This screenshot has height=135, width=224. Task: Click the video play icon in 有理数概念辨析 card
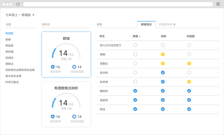[x=53, y=117]
